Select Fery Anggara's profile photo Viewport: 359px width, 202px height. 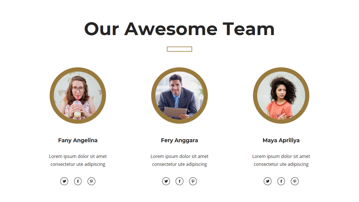click(179, 95)
